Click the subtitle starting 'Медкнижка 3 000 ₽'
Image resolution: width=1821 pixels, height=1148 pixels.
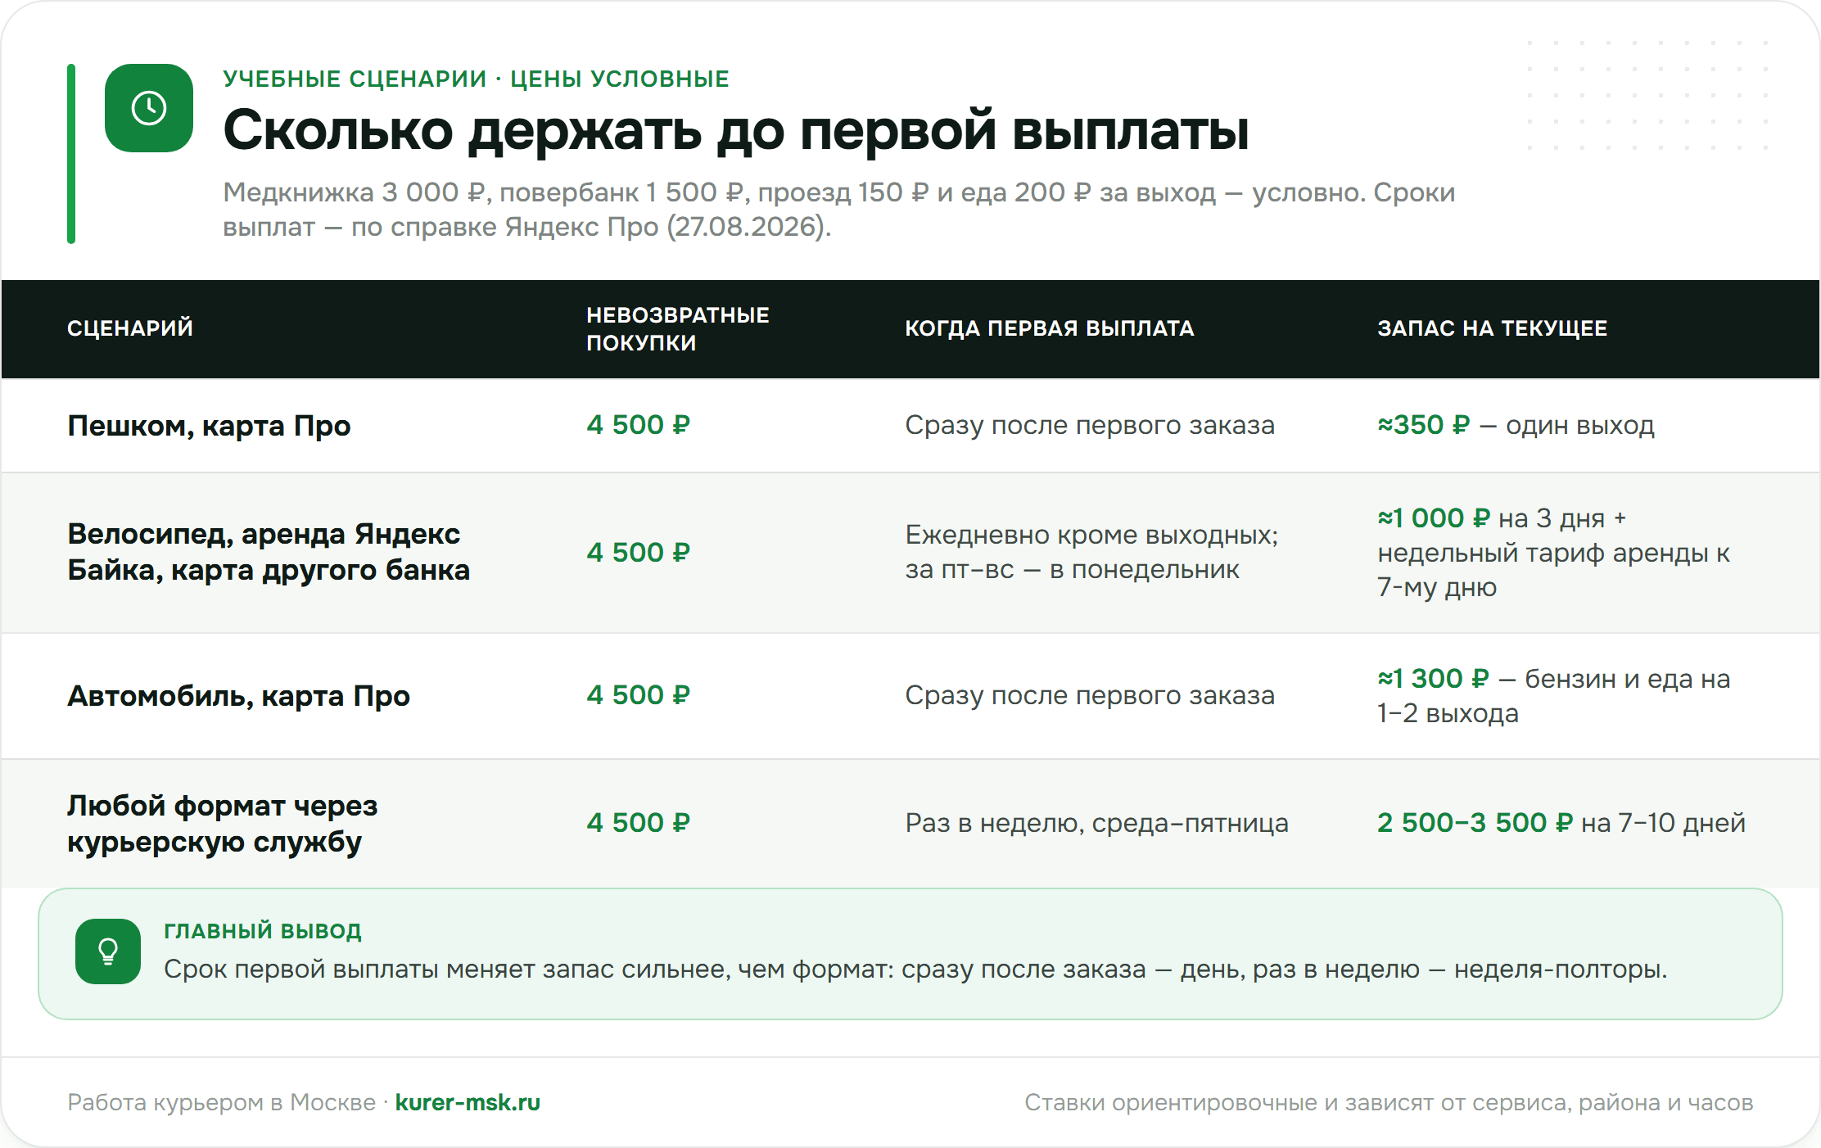pos(838,210)
